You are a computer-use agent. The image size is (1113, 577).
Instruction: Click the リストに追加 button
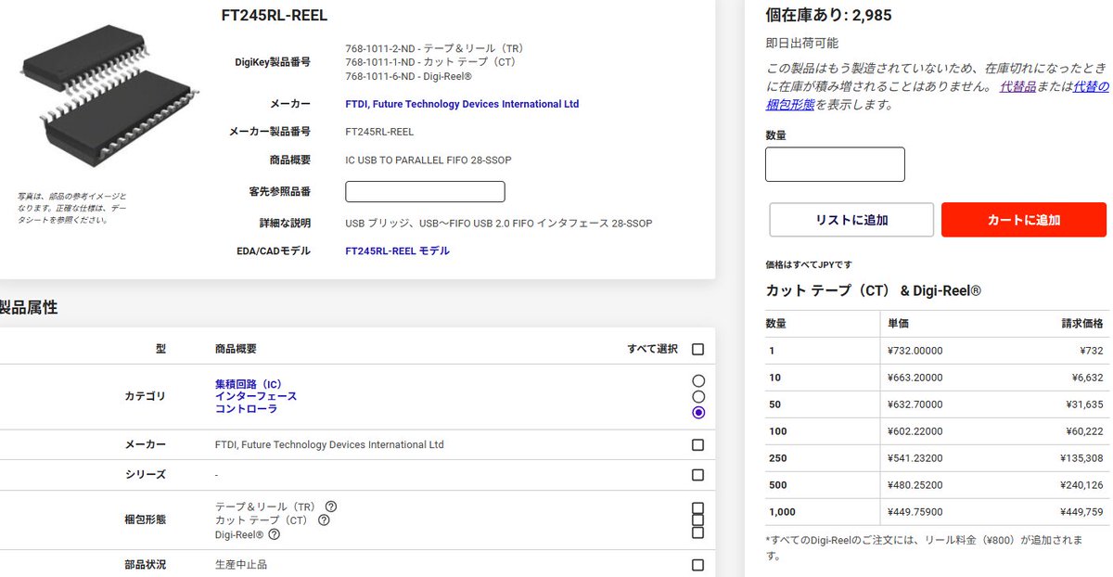[x=851, y=220]
